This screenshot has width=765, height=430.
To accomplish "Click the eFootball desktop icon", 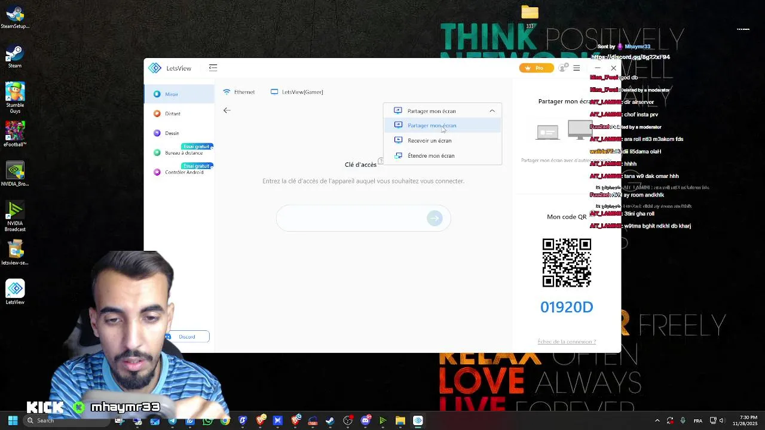I will tap(15, 134).
